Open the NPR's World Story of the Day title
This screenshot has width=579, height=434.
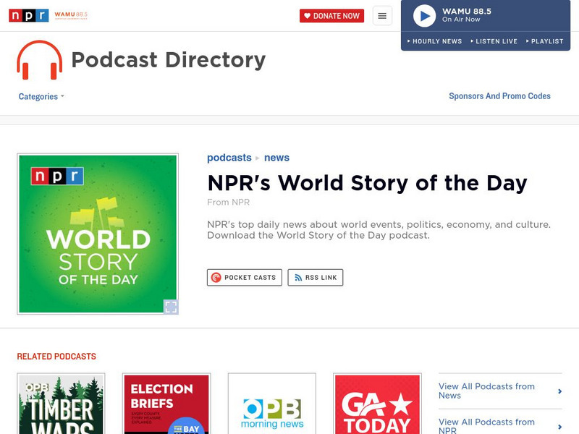pyautogui.click(x=367, y=183)
